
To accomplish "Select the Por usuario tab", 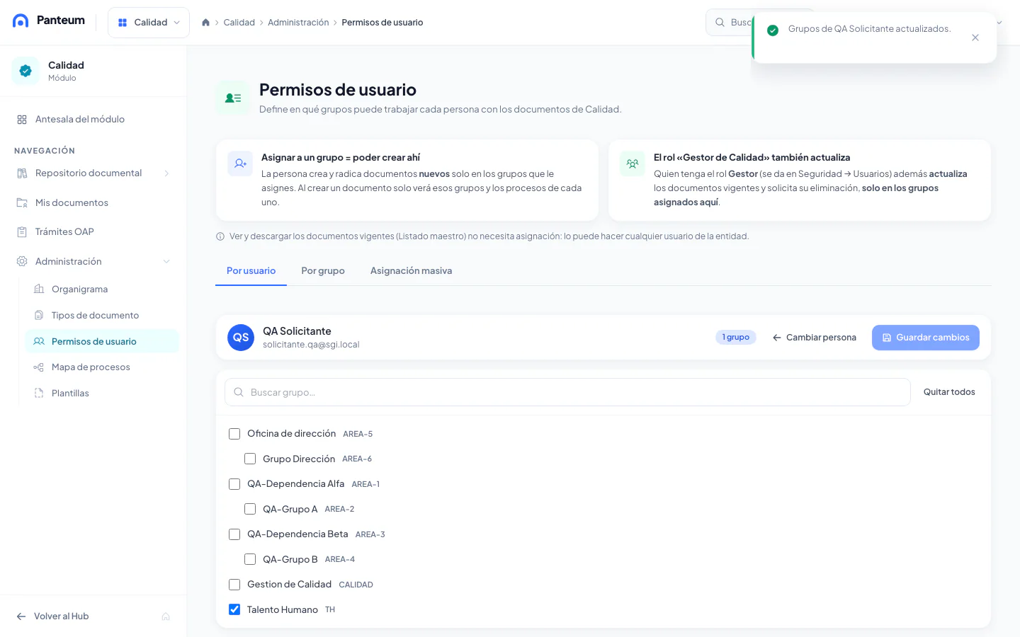I will pyautogui.click(x=251, y=271).
